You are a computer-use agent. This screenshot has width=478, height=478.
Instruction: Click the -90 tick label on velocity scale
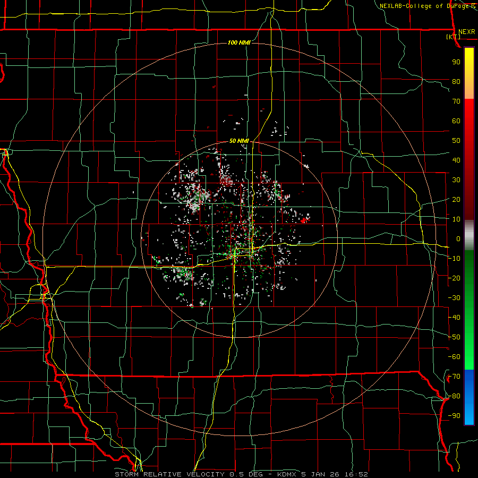tap(454, 416)
